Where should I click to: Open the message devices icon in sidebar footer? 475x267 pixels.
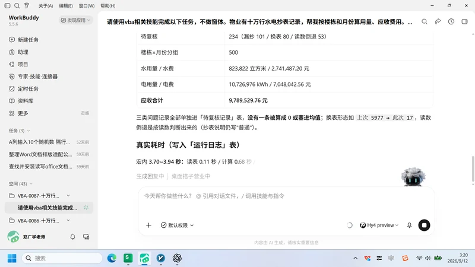click(x=86, y=237)
